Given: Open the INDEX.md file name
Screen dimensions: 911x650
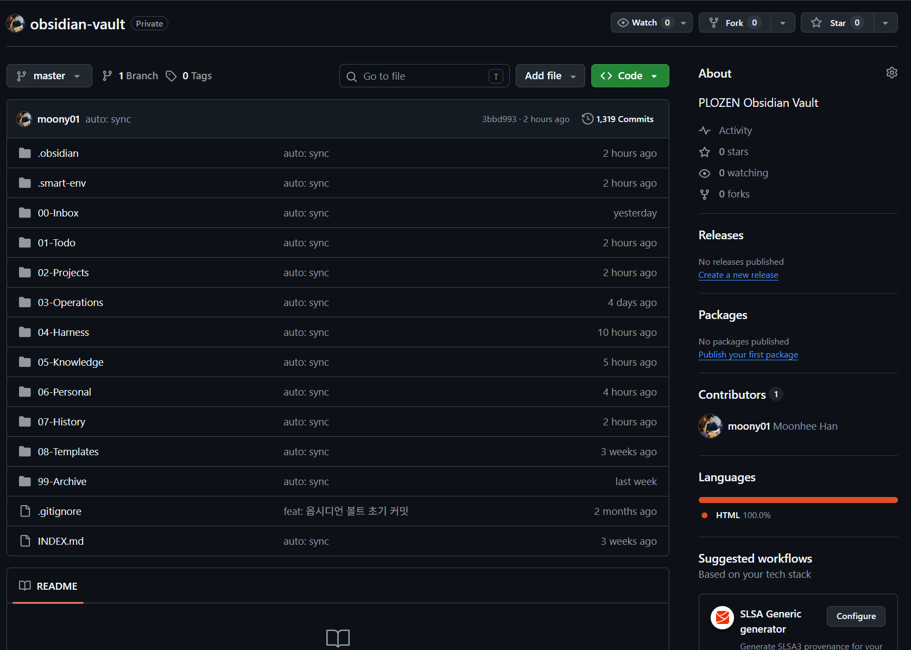Looking at the screenshot, I should coord(61,541).
